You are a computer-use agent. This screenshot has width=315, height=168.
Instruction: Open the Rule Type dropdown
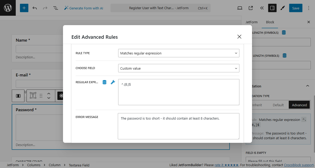pyautogui.click(x=179, y=53)
